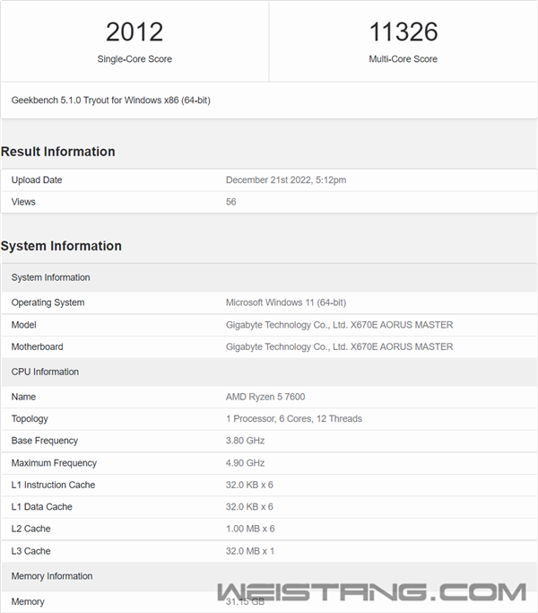
Task: Click the X670E AORUS MASTER value in Motherboard row
Action: [x=340, y=346]
